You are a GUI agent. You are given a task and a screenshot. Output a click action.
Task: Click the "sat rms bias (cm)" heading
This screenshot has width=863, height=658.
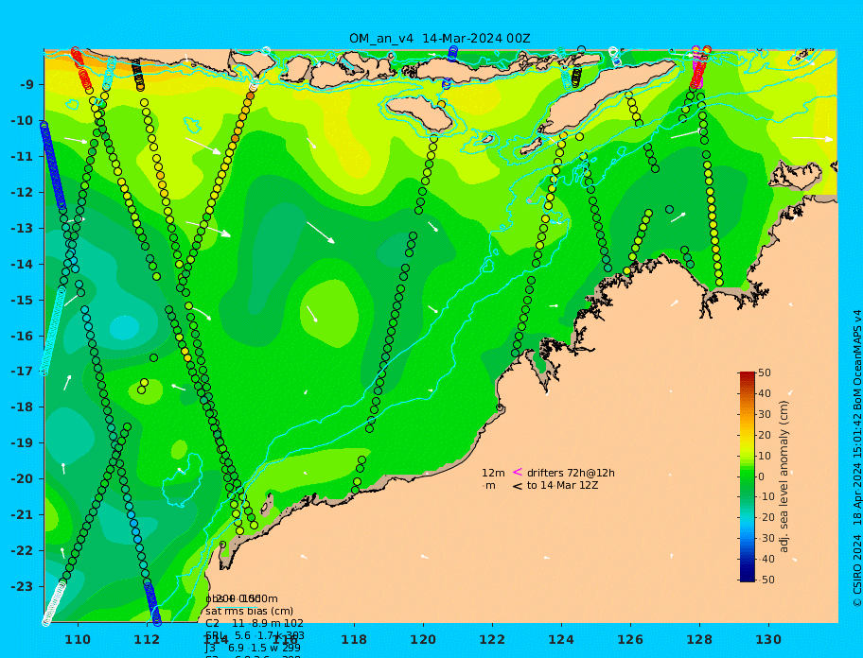[249, 611]
